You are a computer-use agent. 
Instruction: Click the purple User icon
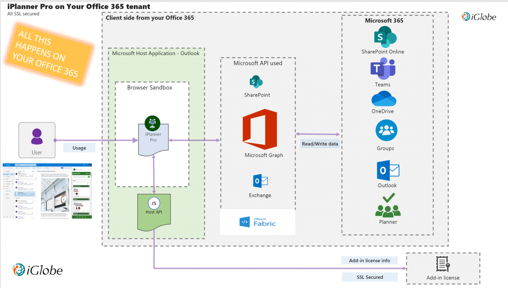37,136
